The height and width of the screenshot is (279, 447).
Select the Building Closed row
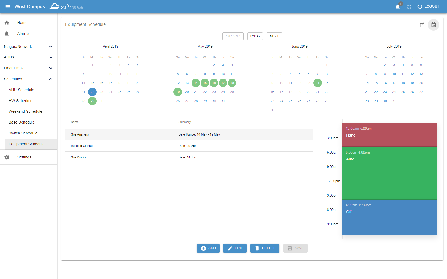pyautogui.click(x=189, y=146)
